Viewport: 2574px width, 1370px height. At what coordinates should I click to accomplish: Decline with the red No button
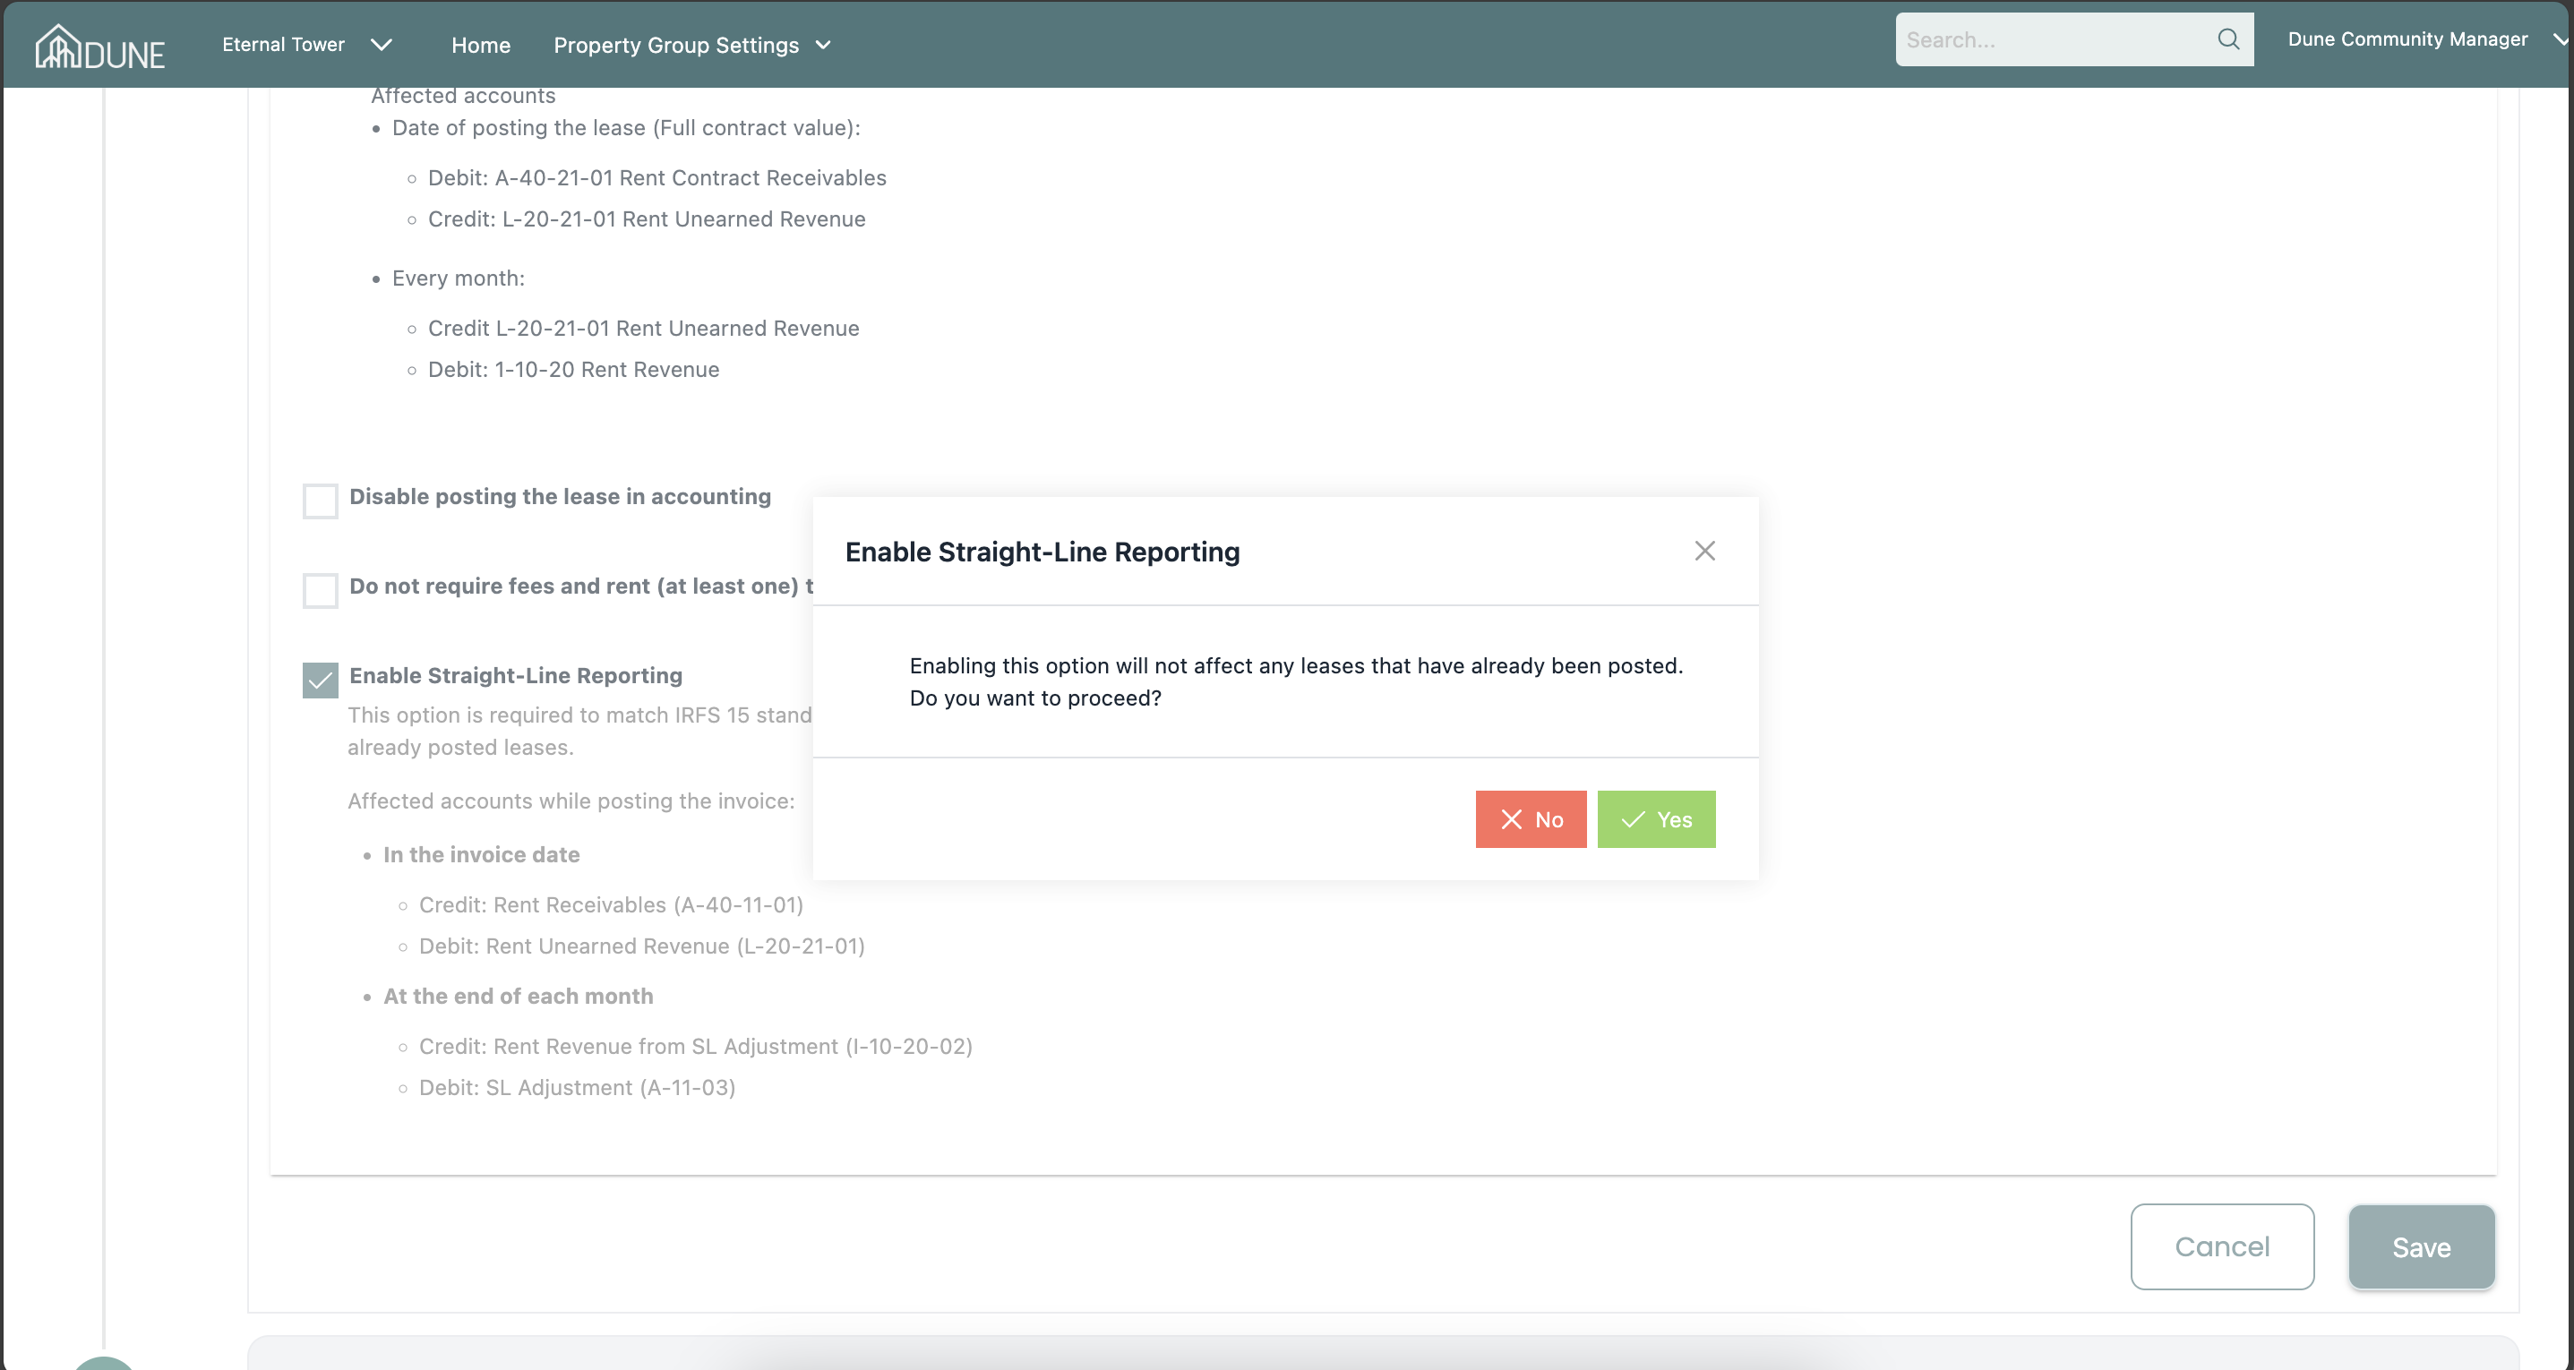click(1530, 819)
